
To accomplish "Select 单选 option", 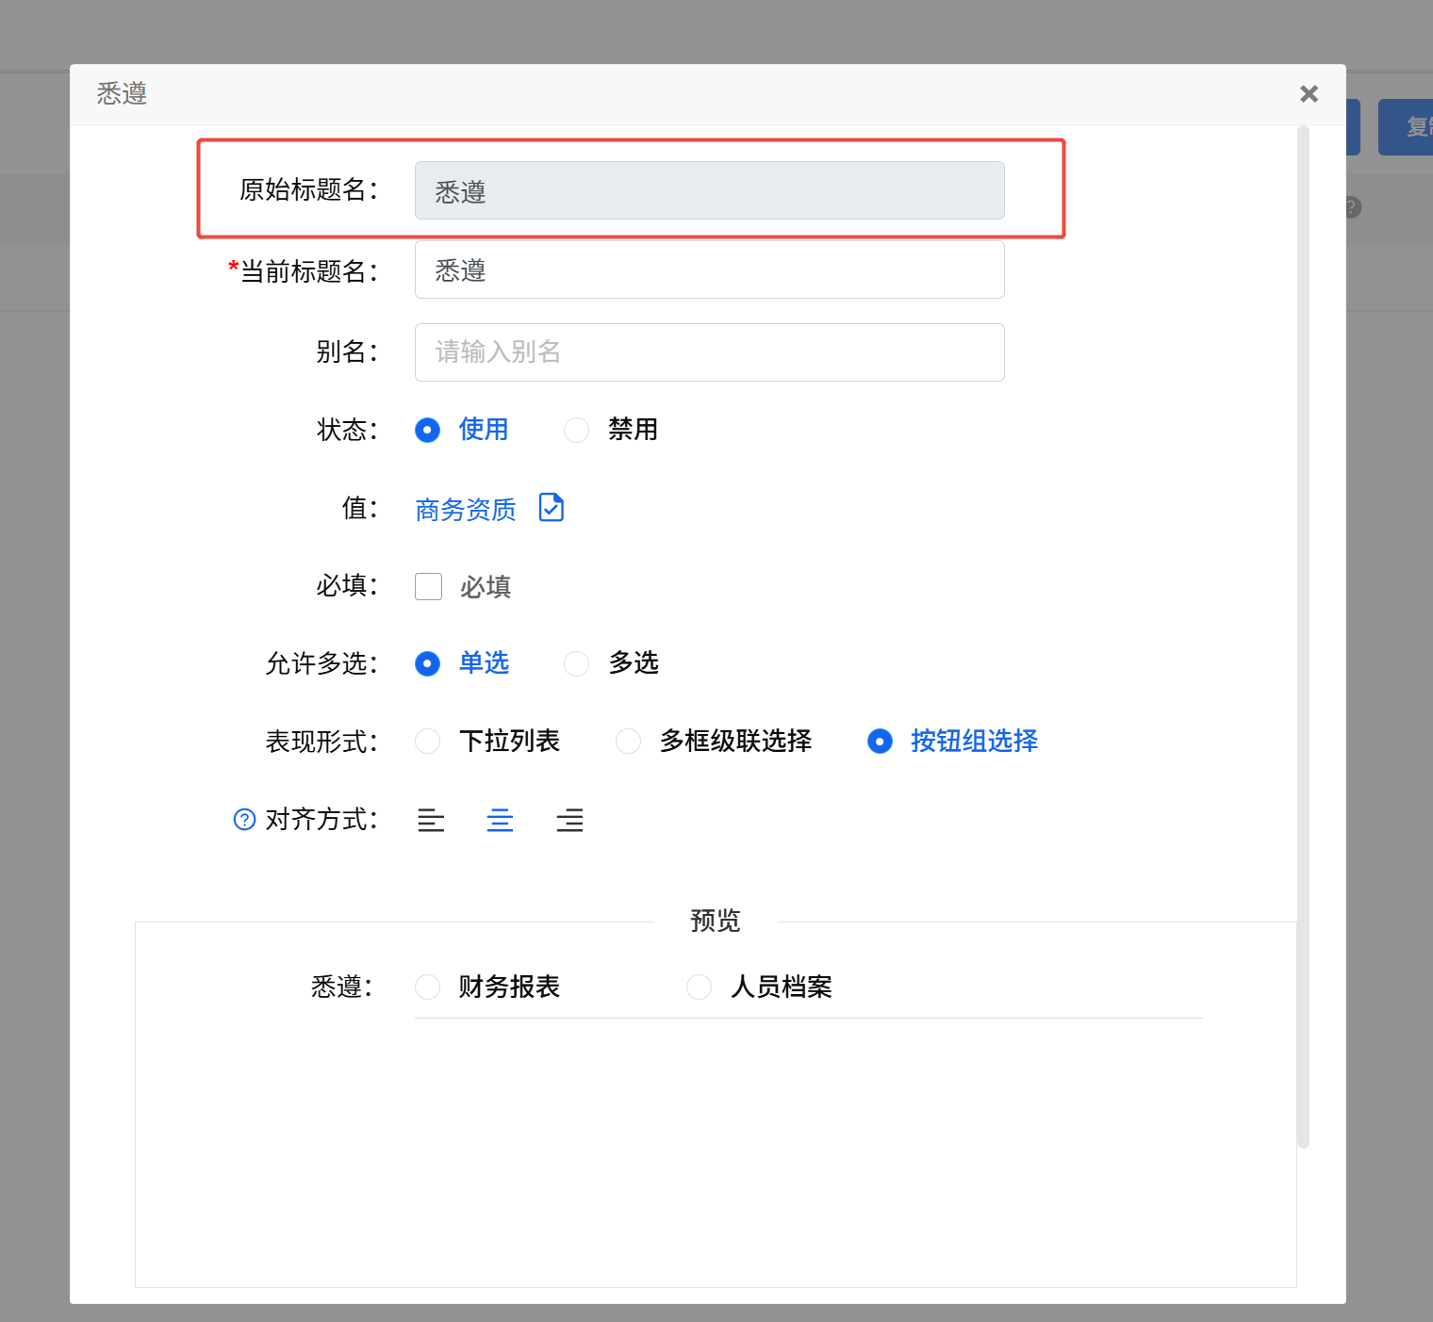I will 428,664.
